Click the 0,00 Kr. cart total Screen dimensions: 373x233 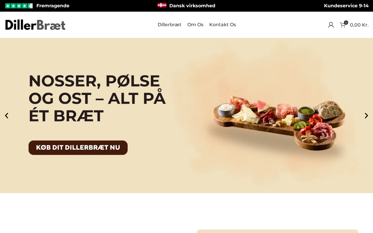click(359, 25)
